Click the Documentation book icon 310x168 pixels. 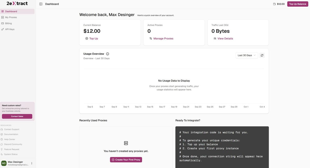tap(2, 134)
